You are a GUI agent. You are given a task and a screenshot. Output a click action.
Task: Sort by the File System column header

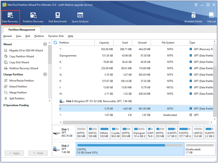pyautogui.click(x=170, y=43)
